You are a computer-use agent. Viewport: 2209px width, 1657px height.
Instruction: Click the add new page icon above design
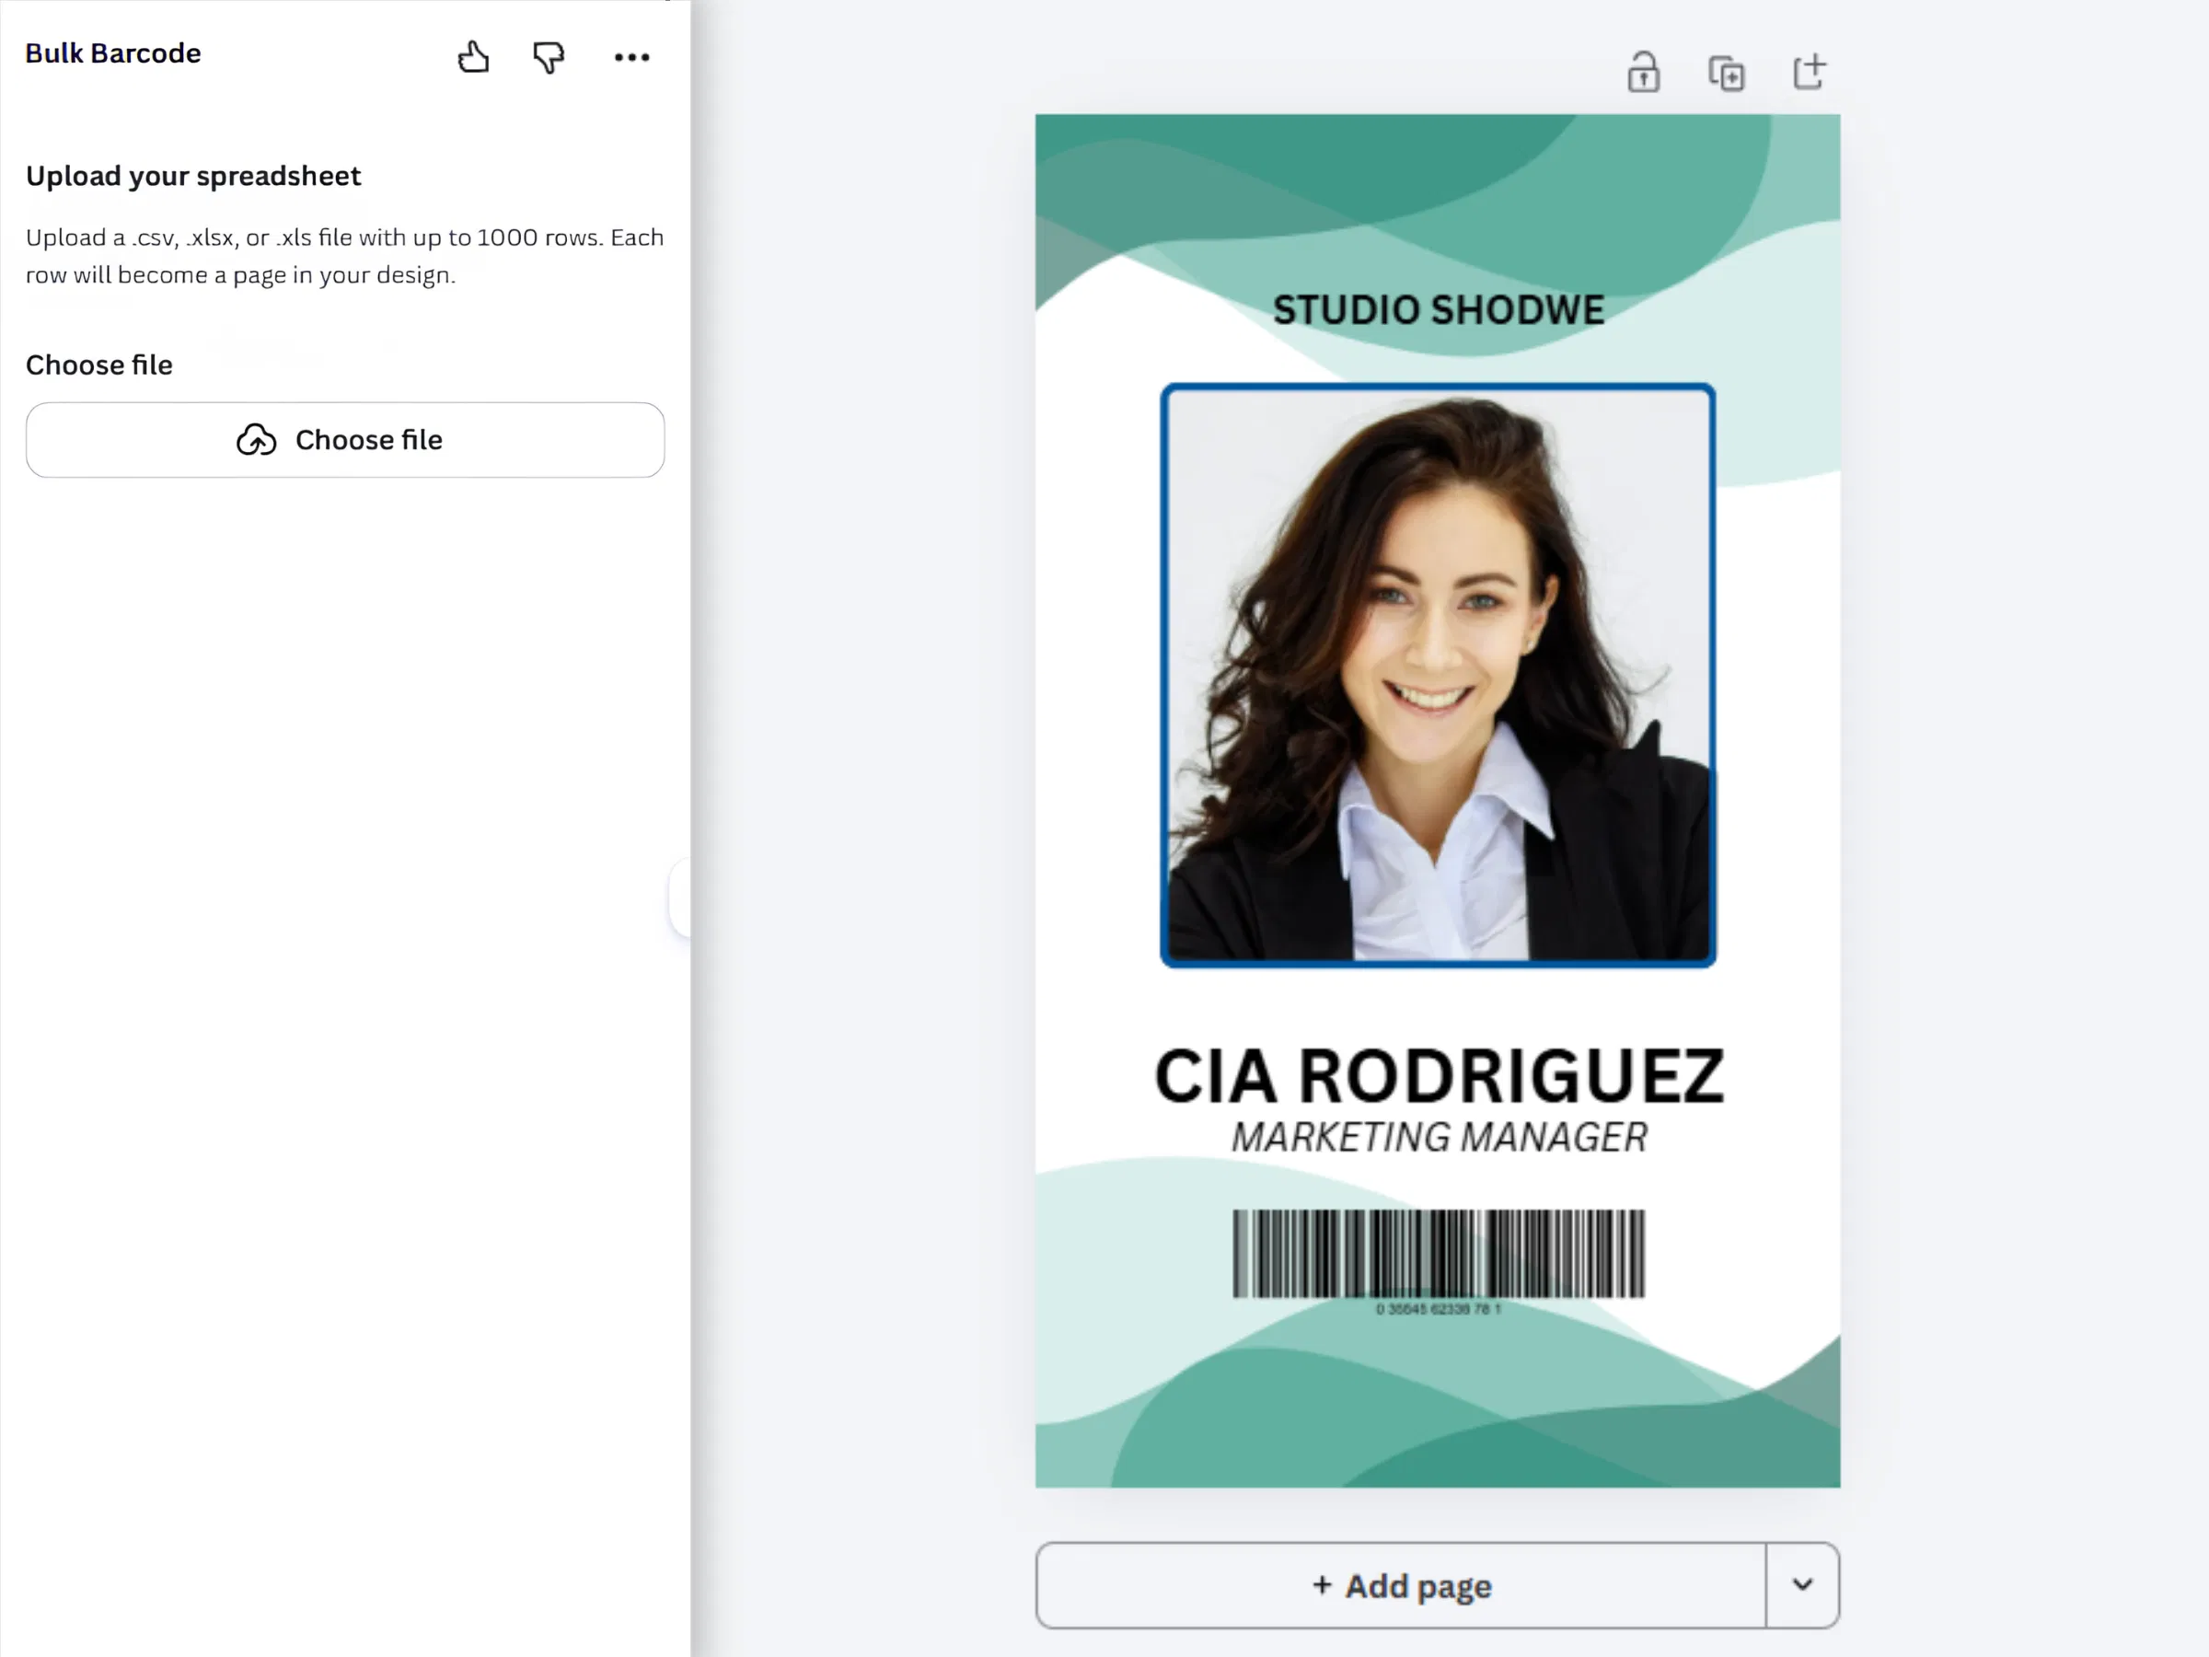(1810, 72)
